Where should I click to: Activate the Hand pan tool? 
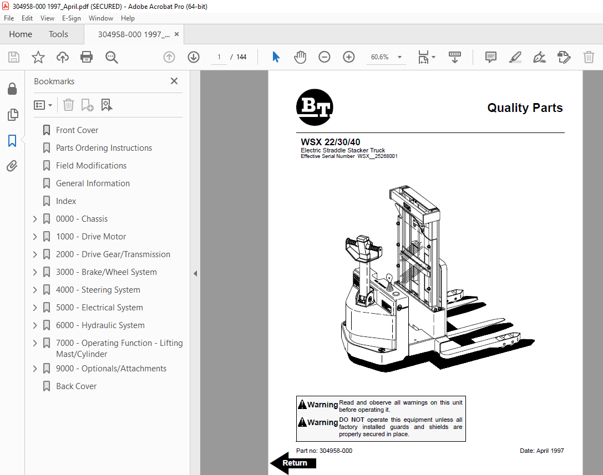point(300,57)
